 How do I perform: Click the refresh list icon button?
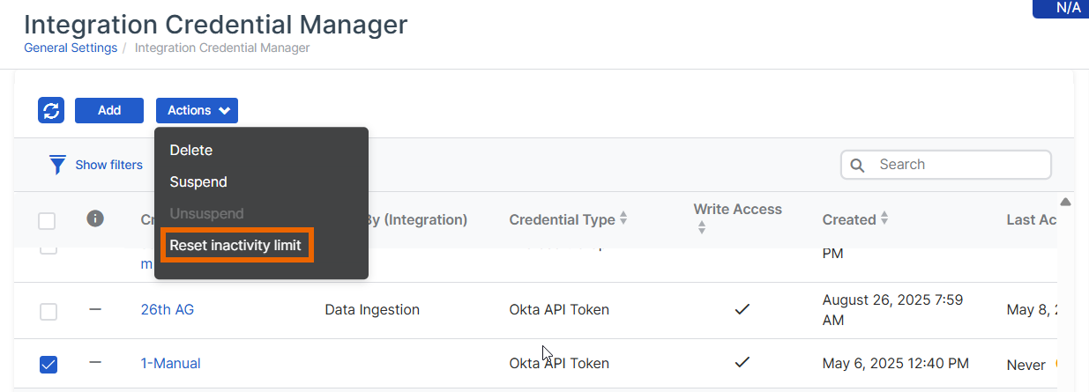click(51, 110)
